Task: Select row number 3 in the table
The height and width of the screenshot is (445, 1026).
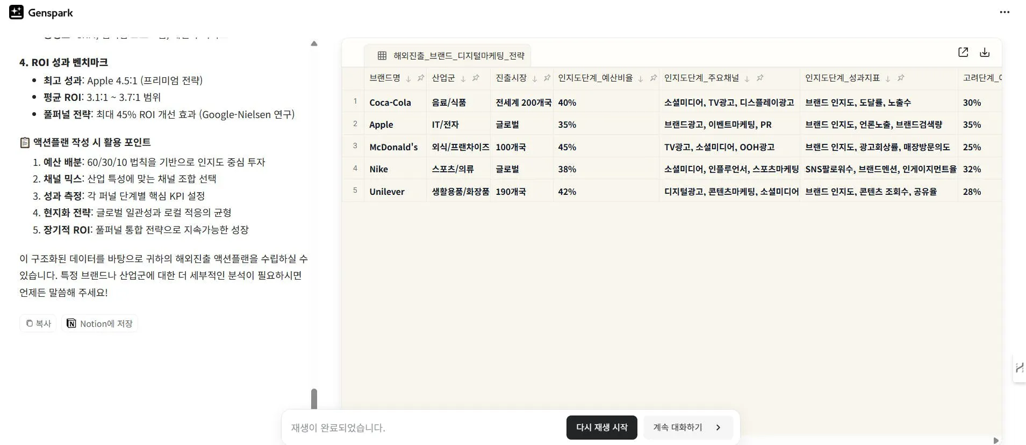Action: pyautogui.click(x=355, y=146)
